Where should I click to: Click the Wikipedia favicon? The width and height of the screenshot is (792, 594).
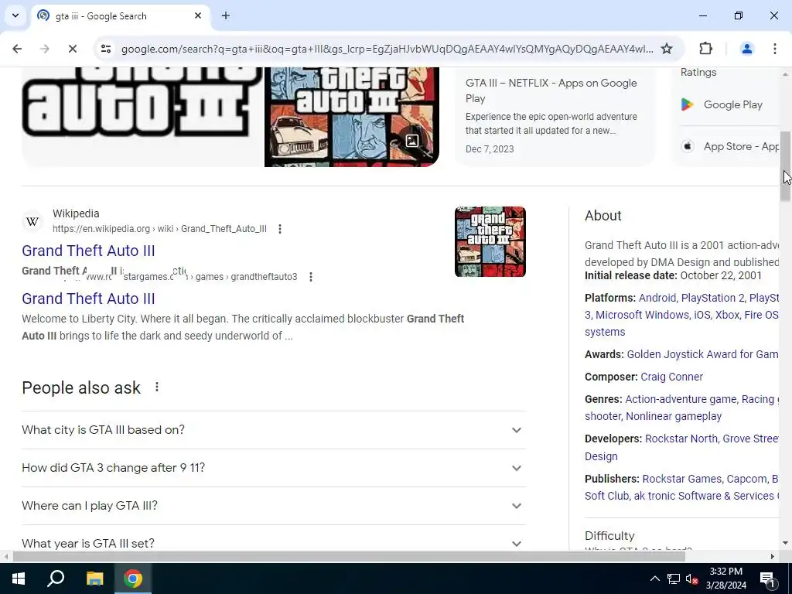point(32,221)
